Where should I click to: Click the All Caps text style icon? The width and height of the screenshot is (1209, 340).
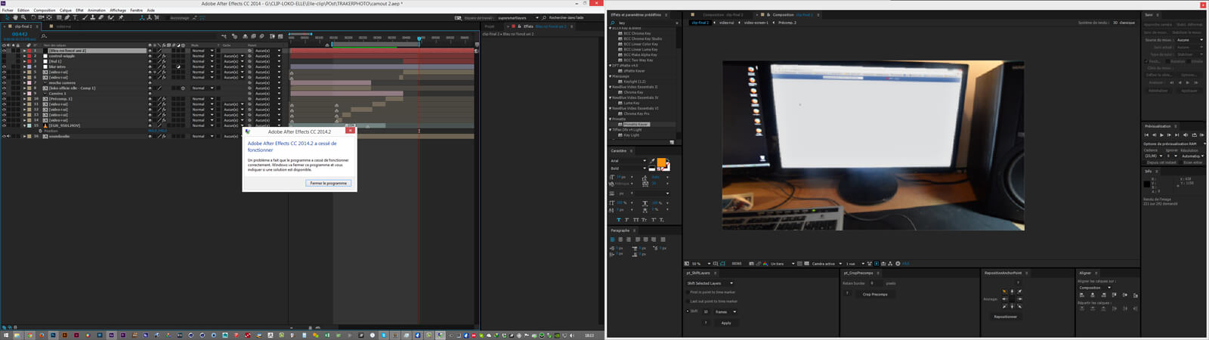(636, 220)
